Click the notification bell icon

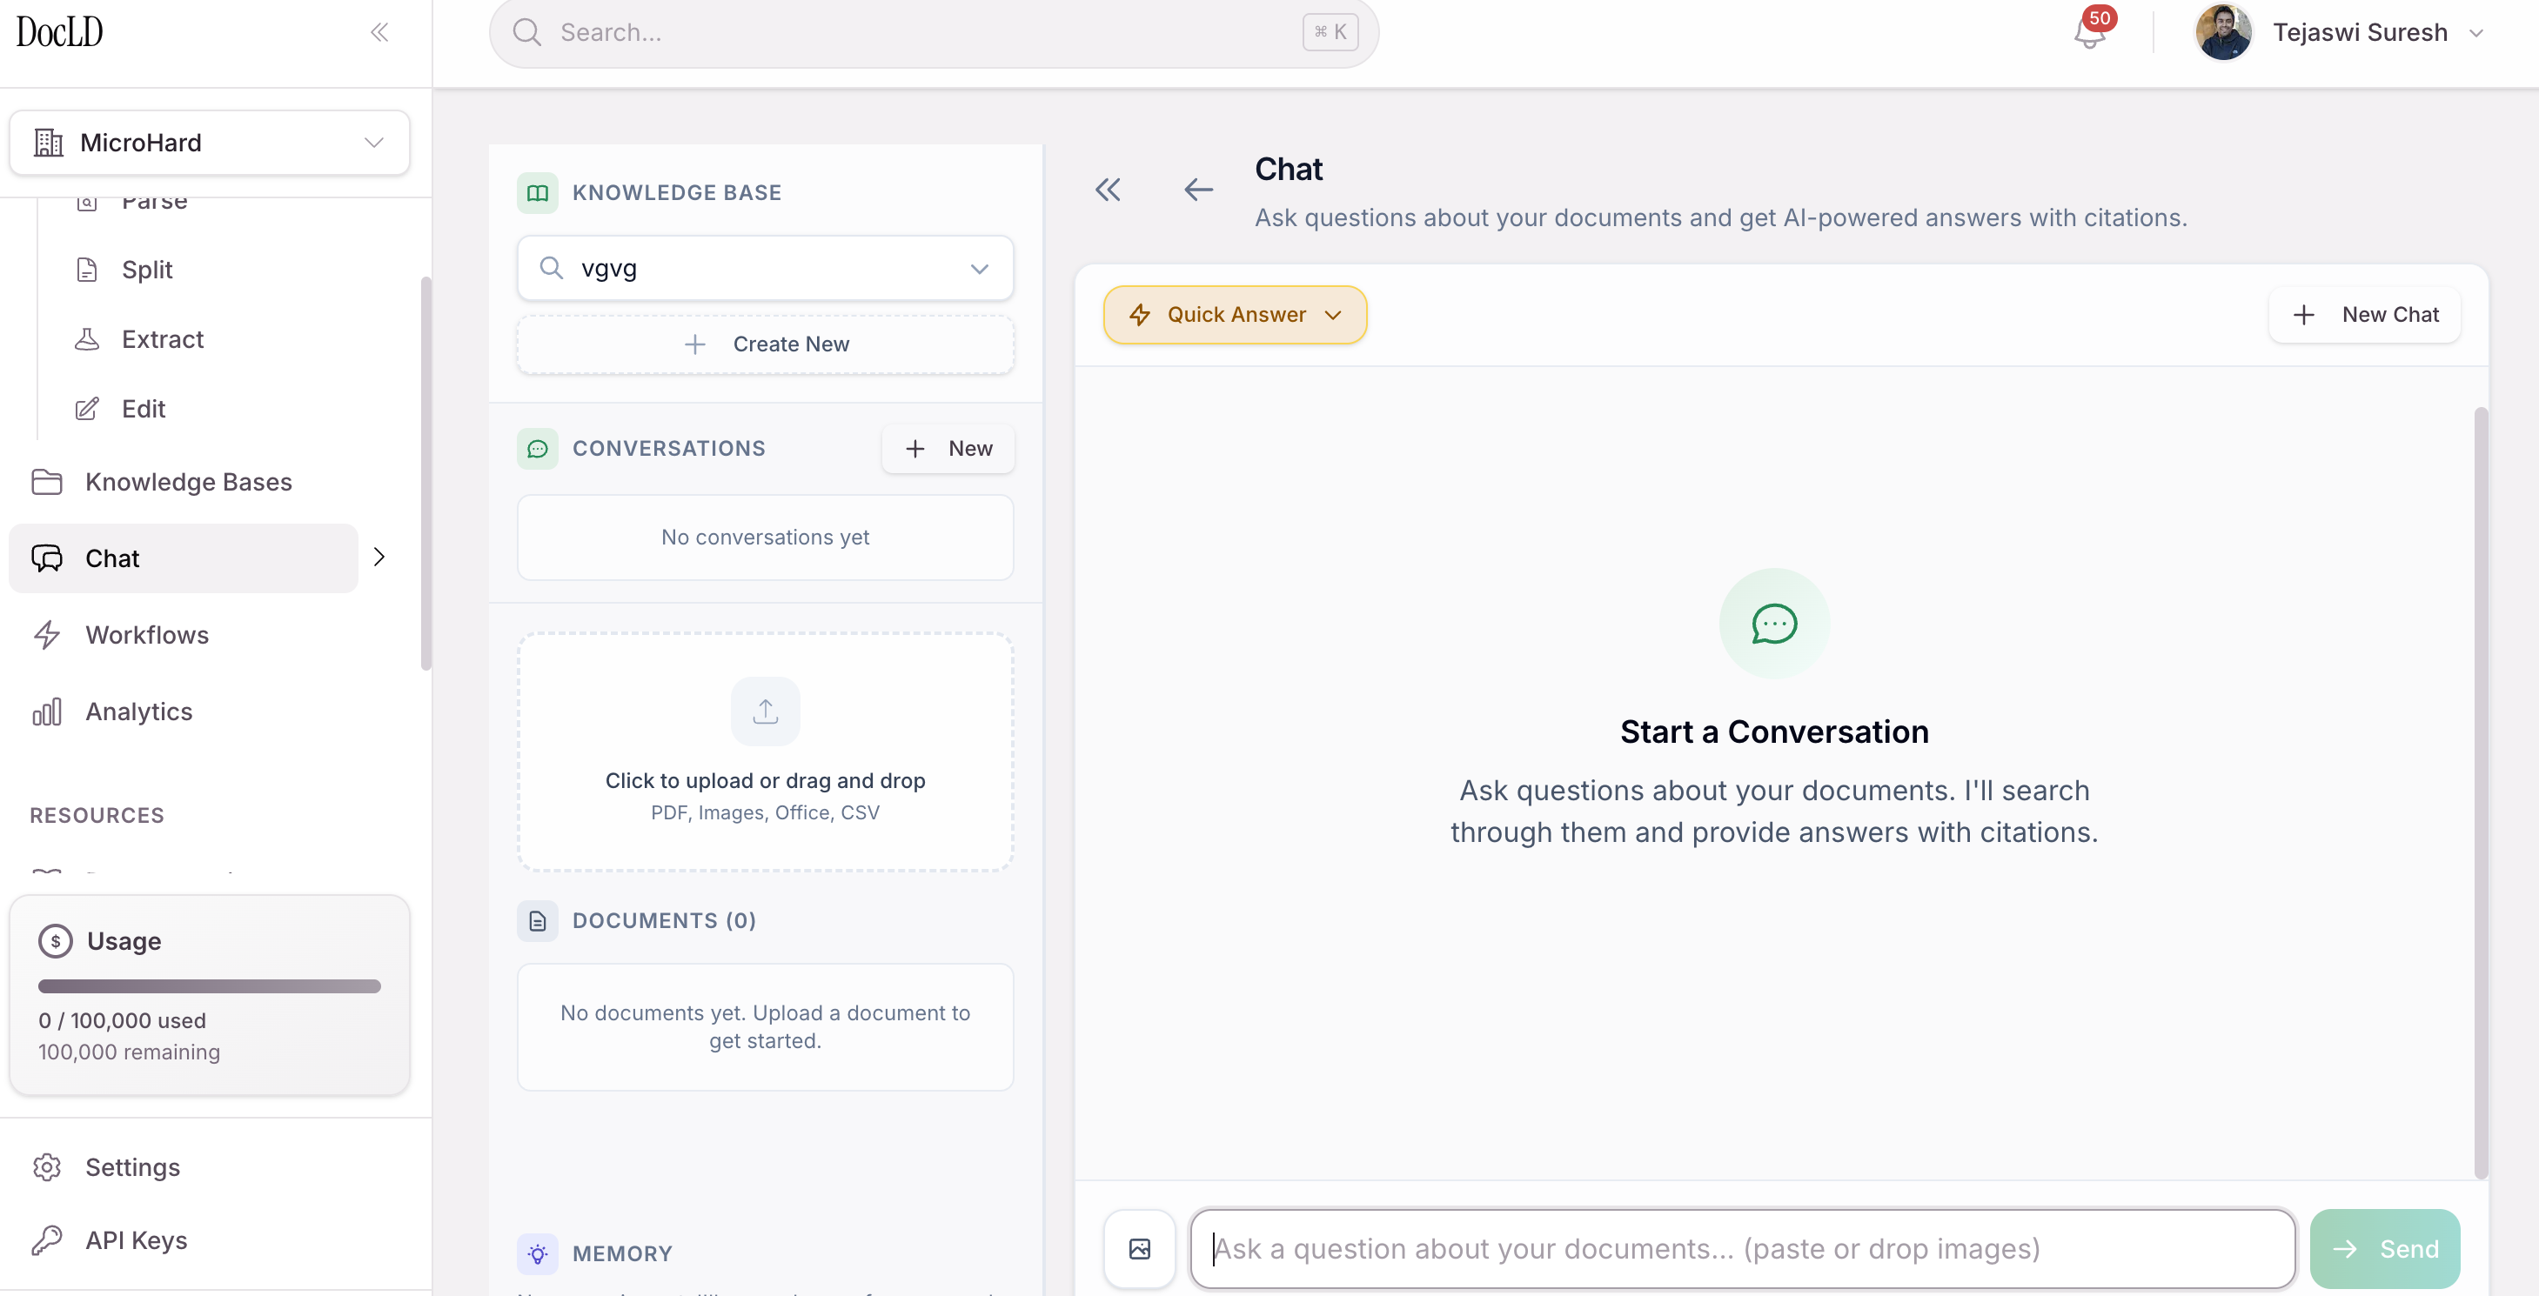2087,35
